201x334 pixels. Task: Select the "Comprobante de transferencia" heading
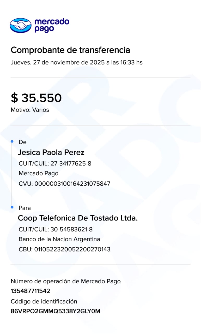click(x=70, y=50)
